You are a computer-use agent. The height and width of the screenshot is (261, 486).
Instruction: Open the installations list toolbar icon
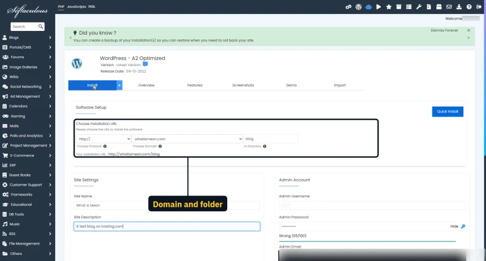[x=409, y=7]
